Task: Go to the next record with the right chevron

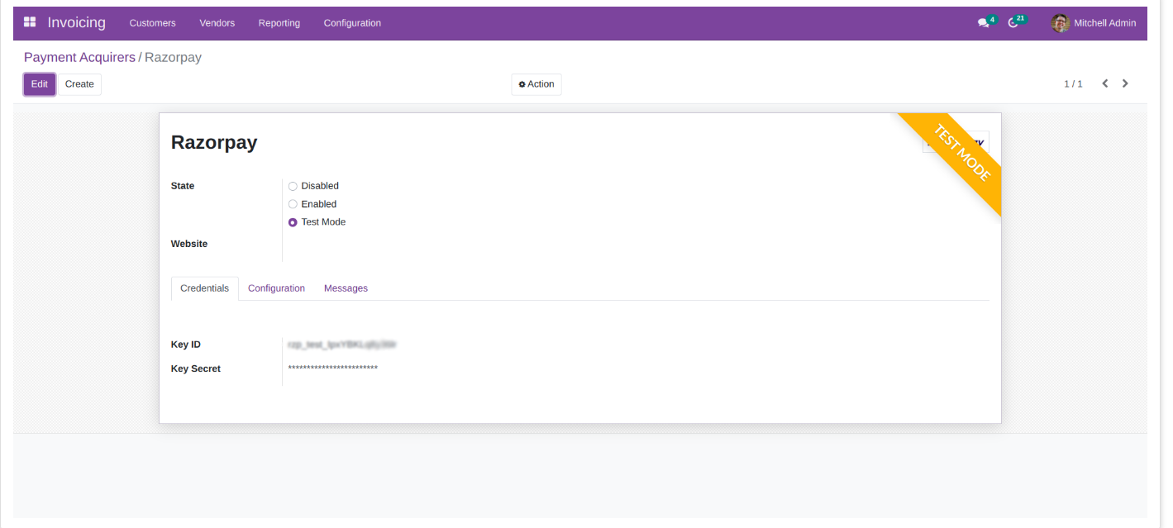Action: coord(1125,83)
